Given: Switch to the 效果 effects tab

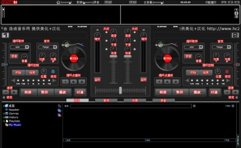Looking at the screenshot, I should [x=135, y=100].
